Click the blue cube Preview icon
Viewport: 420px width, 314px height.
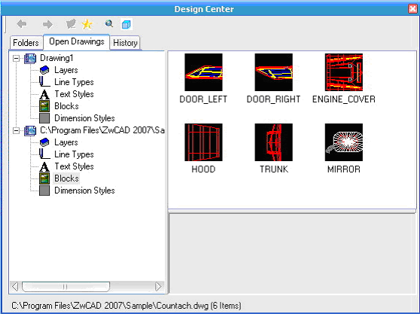click(x=126, y=24)
